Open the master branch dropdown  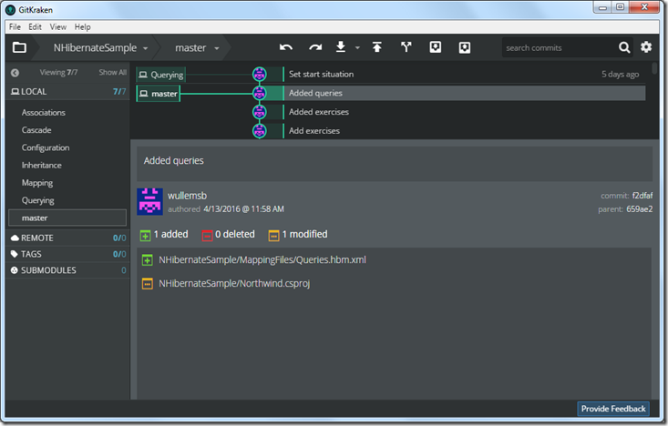(197, 47)
